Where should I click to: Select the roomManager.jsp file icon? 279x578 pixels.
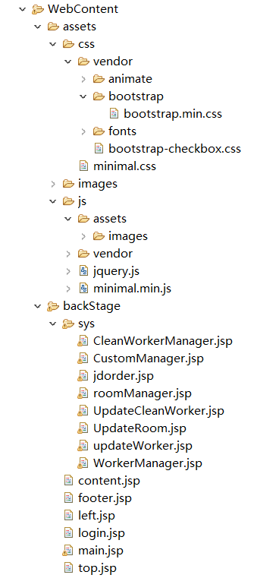pos(83,393)
